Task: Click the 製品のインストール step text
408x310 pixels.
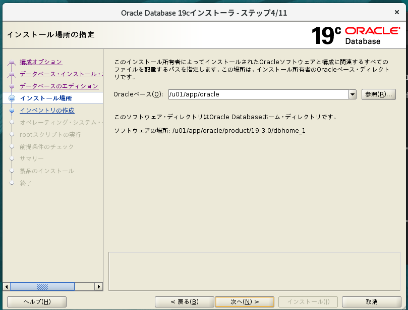Action: (x=47, y=171)
